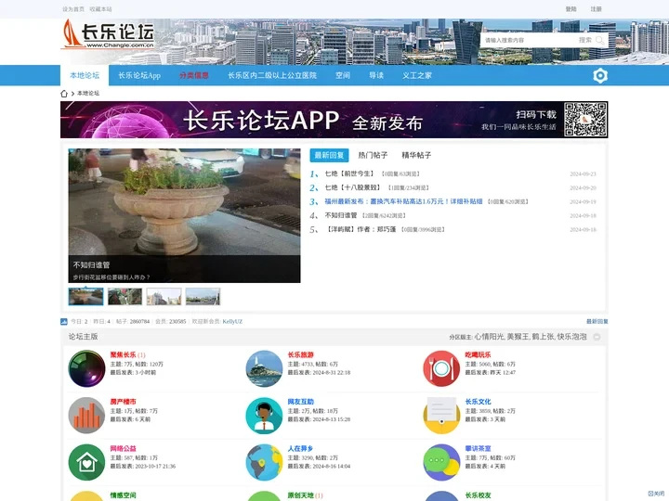
Task: Open the 吃喝玩乐 plate and fork icon
Action: tap(441, 368)
